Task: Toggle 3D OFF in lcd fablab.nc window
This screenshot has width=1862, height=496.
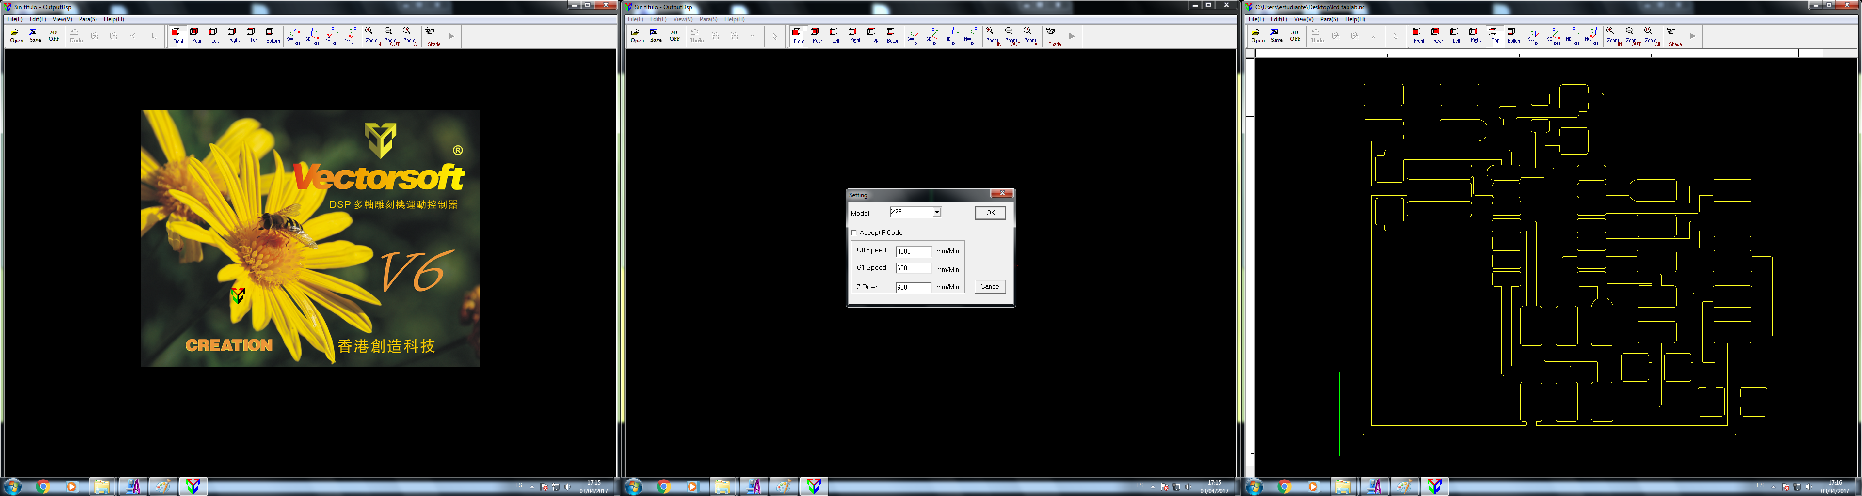Action: [x=1295, y=35]
